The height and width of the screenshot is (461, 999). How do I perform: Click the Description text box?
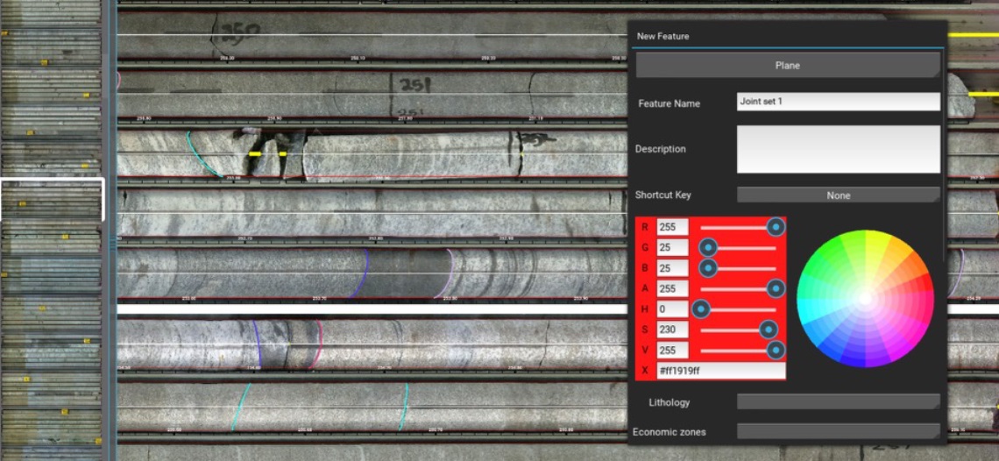pyautogui.click(x=839, y=149)
